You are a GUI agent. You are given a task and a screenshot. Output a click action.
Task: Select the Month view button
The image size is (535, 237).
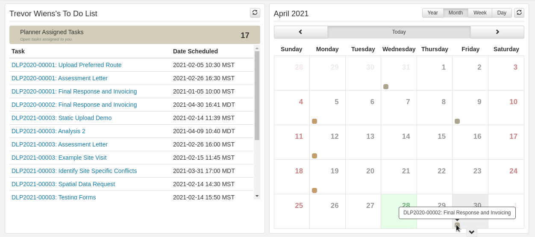click(456, 13)
